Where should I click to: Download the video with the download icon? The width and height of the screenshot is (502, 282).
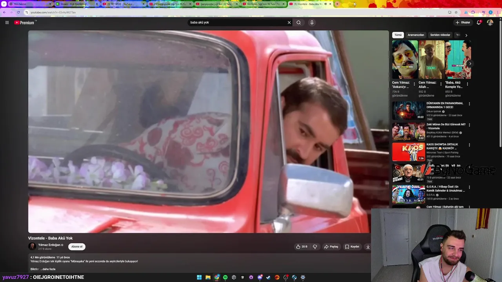click(x=368, y=247)
